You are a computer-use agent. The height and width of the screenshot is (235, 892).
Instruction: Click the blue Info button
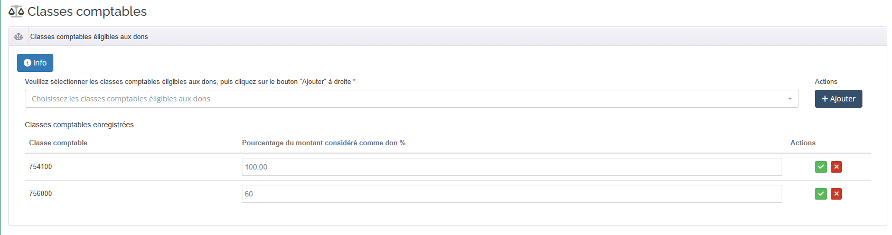(35, 63)
